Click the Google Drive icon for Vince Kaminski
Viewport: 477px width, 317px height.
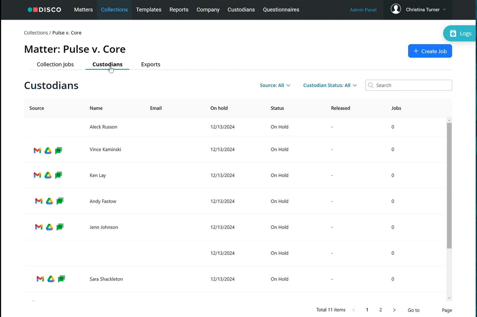click(x=48, y=150)
